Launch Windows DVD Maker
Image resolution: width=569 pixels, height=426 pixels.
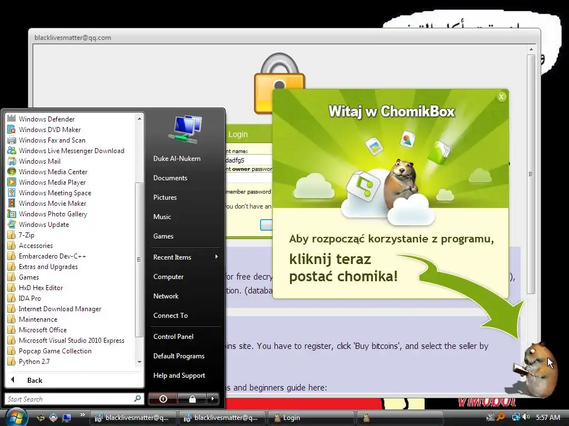[x=49, y=129]
